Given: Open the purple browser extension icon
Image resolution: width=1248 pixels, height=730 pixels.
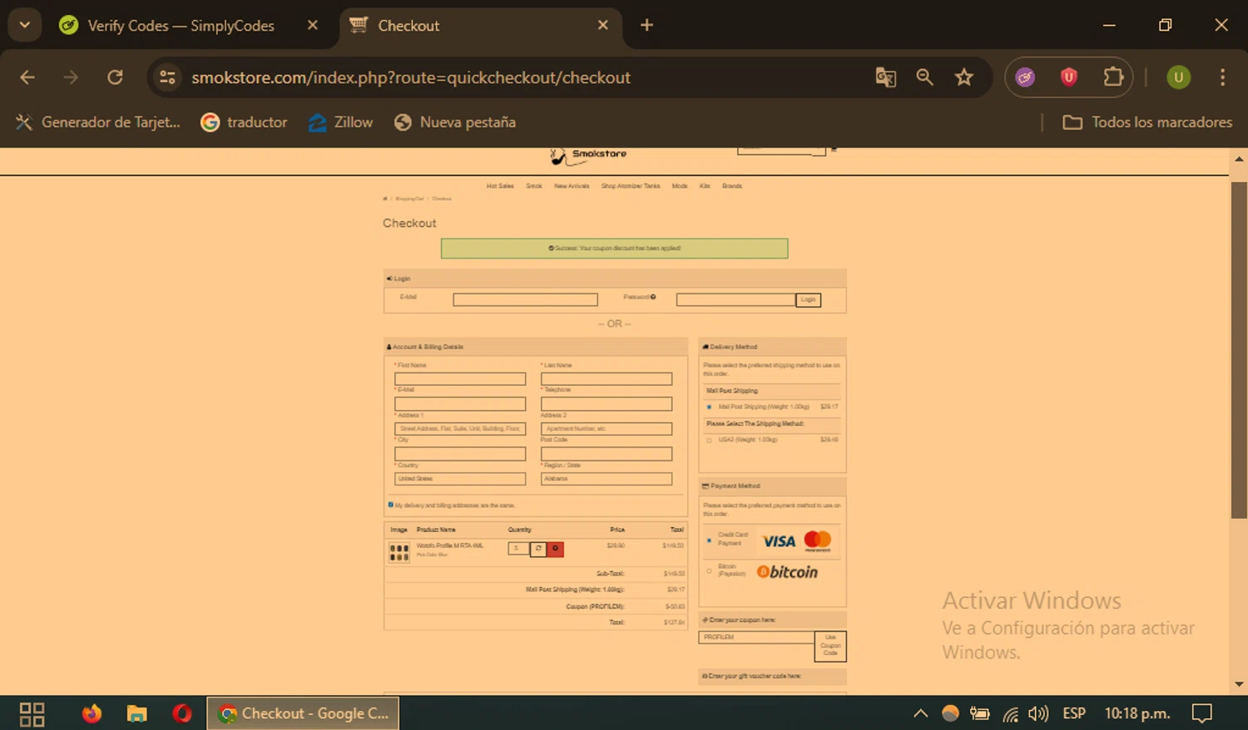Looking at the screenshot, I should click(x=1025, y=77).
